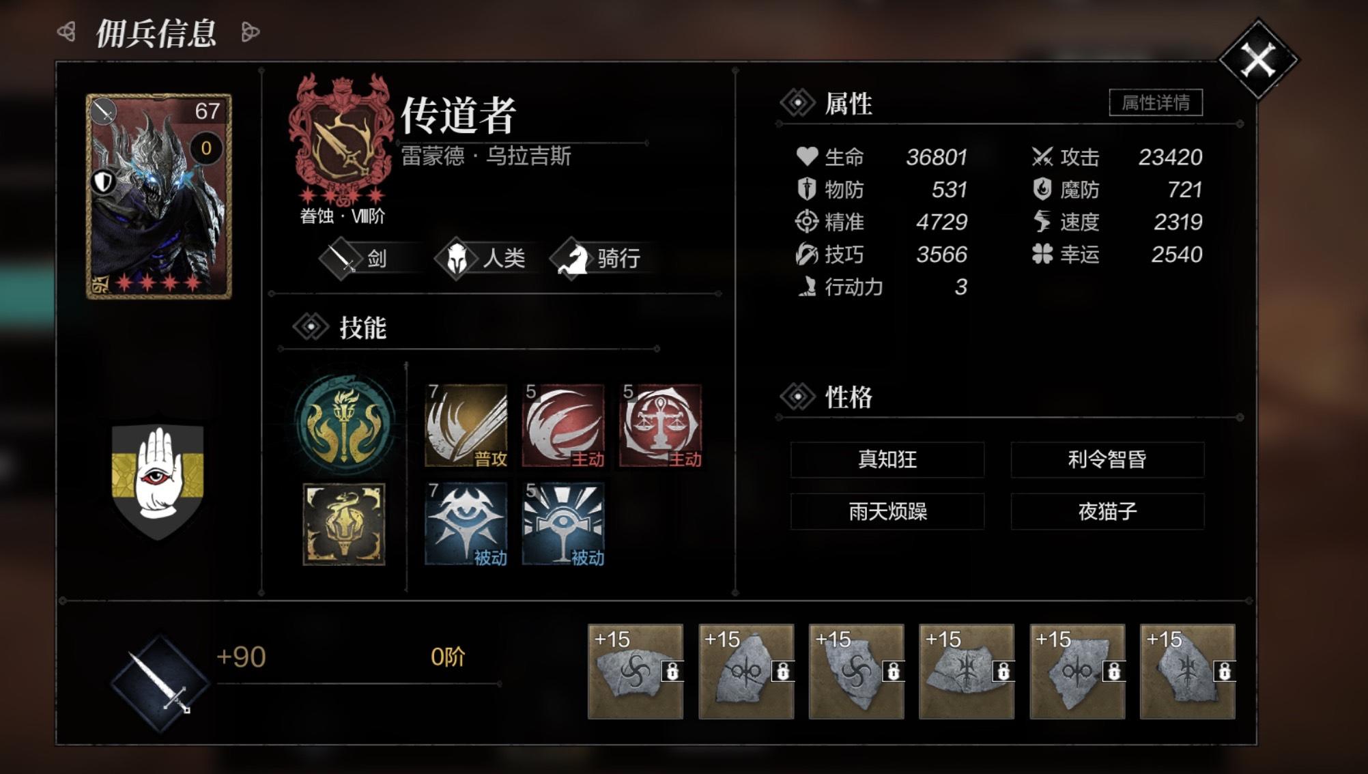Open the 利令智昏 trait box
1368x774 pixels.
click(x=1107, y=459)
